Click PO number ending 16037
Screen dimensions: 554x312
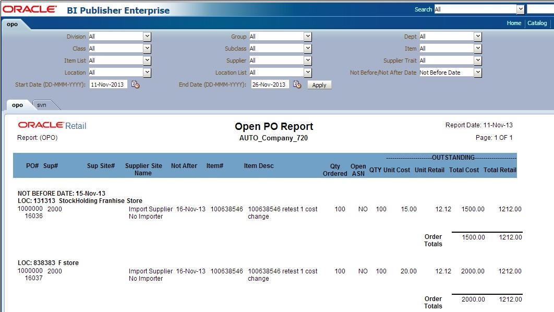click(x=30, y=274)
